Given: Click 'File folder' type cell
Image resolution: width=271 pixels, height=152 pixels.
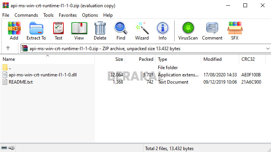Looking at the screenshot, I should click(168, 68).
